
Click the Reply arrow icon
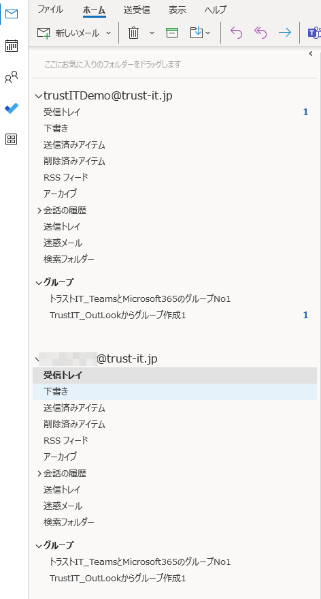coord(237,33)
